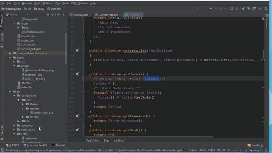
Task: Click the editor horizontal scrollbar
Action: pyautogui.click(x=149, y=137)
